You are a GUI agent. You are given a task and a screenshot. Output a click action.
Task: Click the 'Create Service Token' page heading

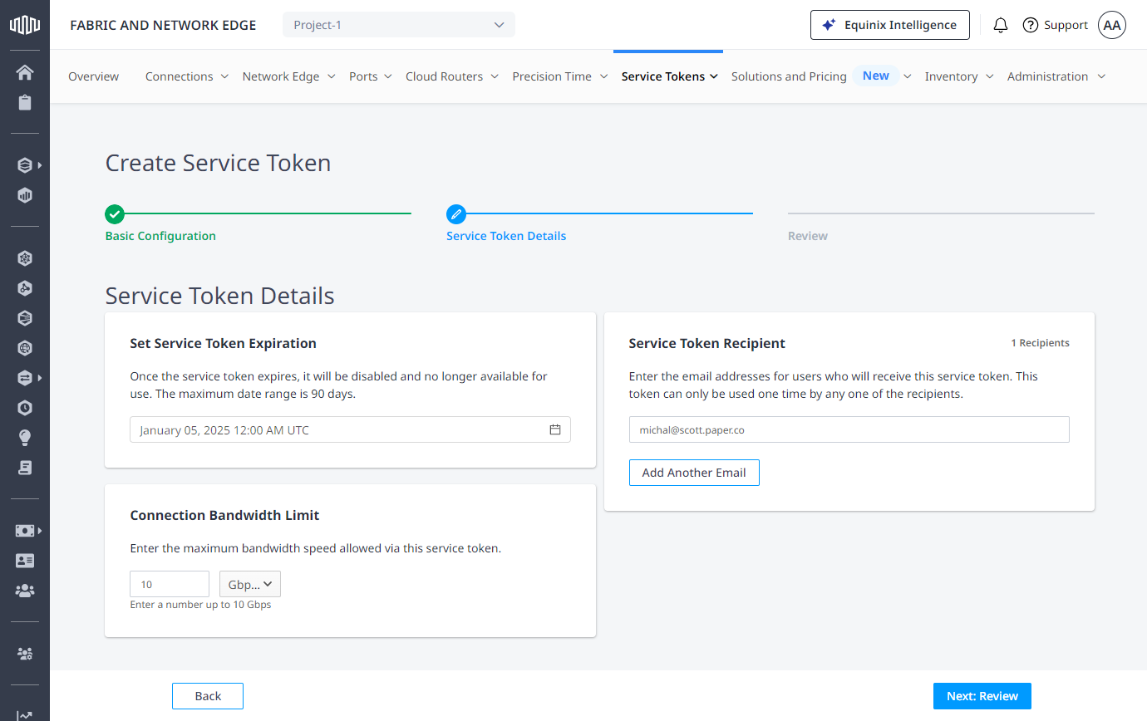point(218,163)
